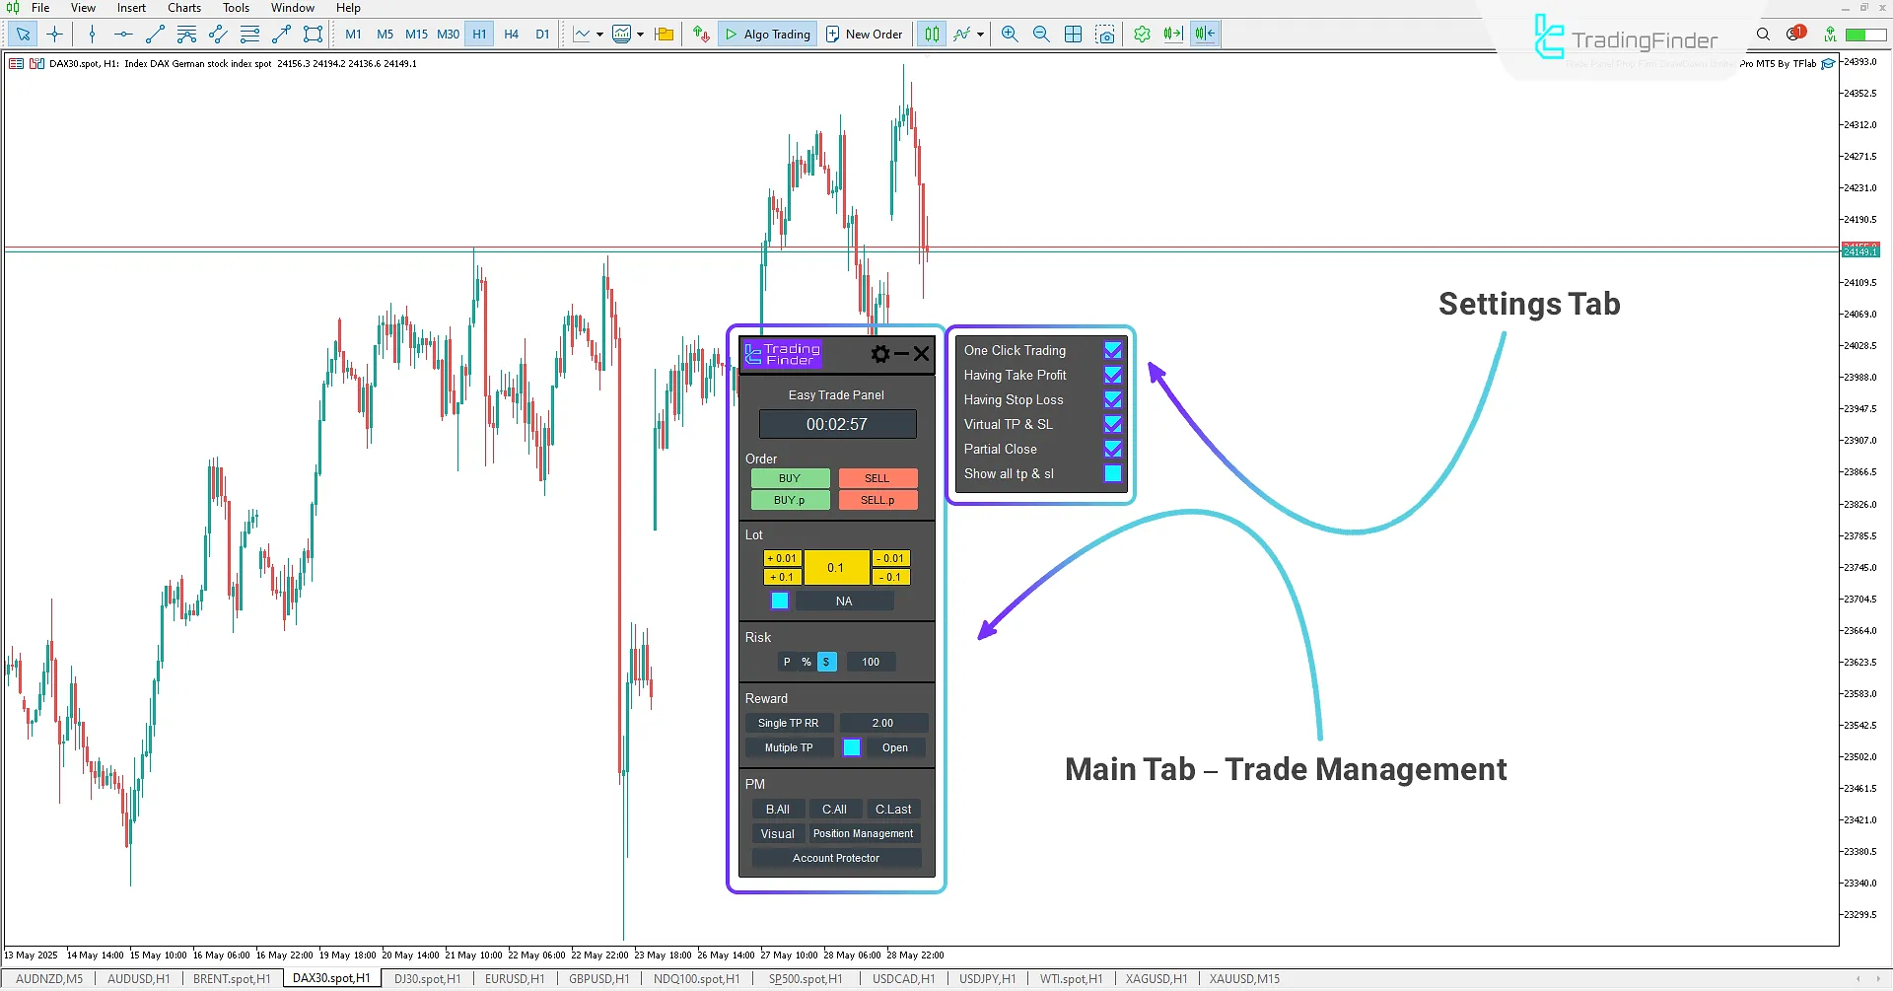Toggle Show all tp & sl
The image size is (1893, 991).
pyautogui.click(x=1113, y=473)
